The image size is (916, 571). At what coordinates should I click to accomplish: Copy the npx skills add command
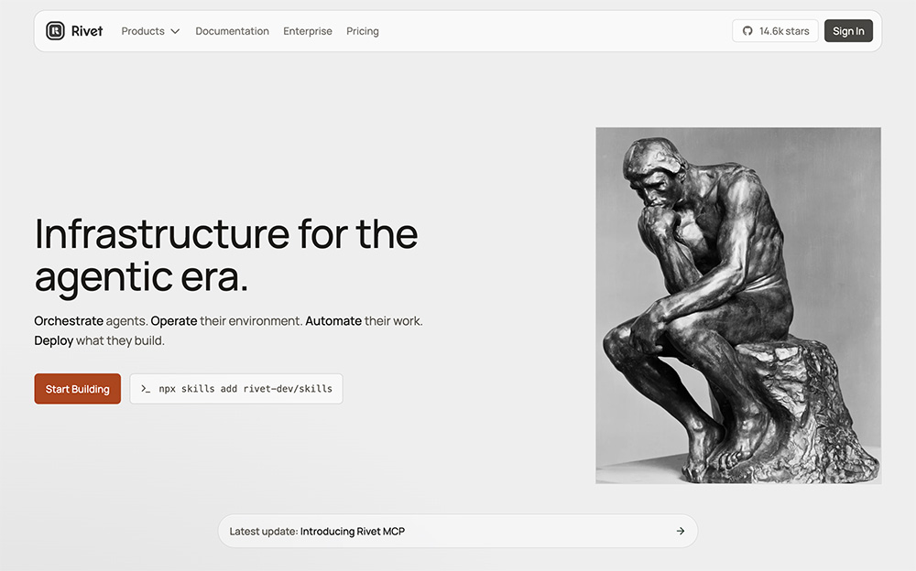pos(236,389)
